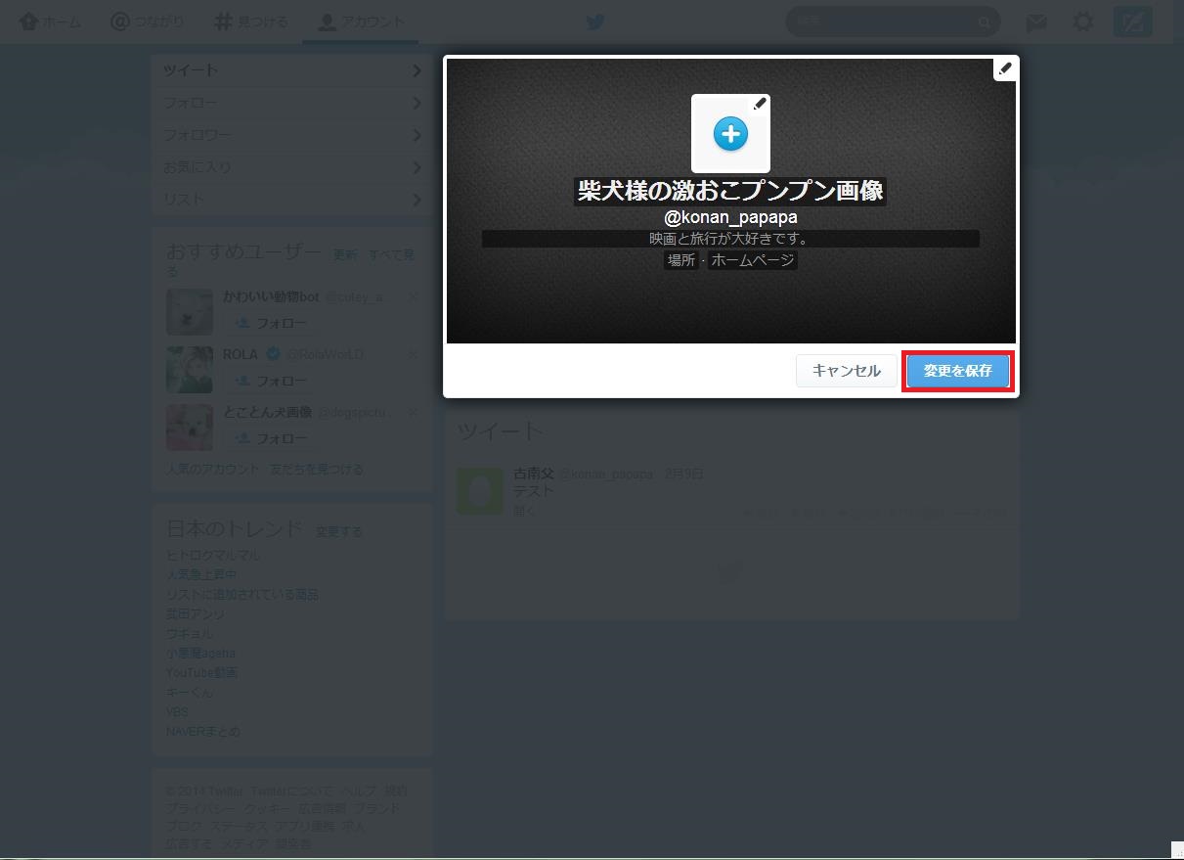1184x860 pixels.
Task: Open アカウント tab in the top navigation
Action: click(361, 22)
